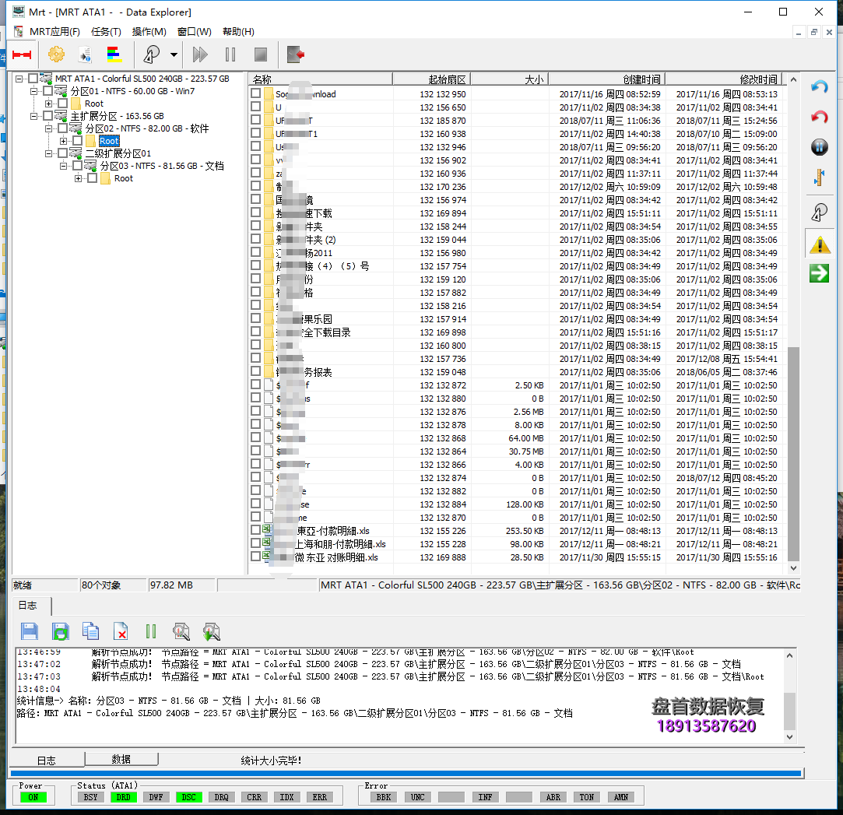
Task: Expand the Root folder under 分区01
Action: [x=48, y=104]
